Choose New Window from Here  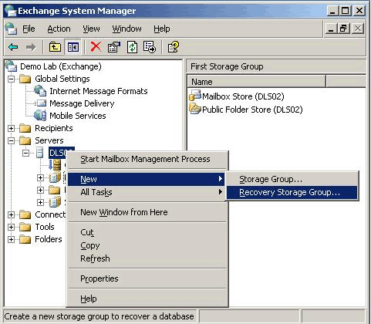(147, 212)
